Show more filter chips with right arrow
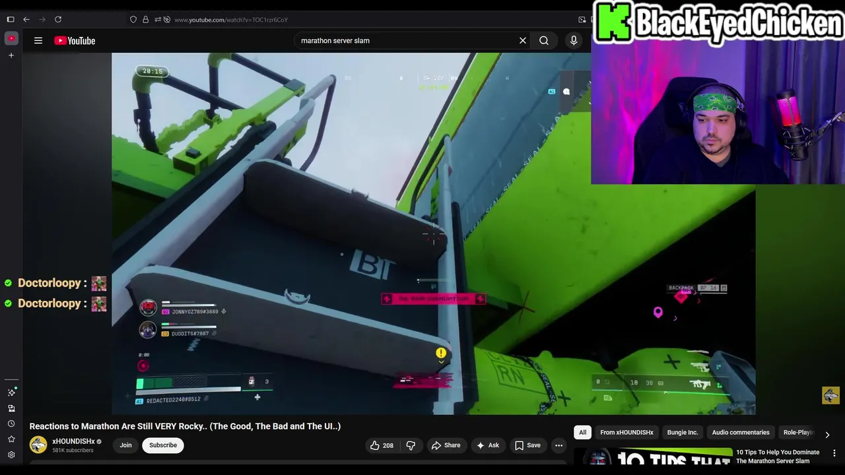The width and height of the screenshot is (845, 475). click(x=827, y=434)
